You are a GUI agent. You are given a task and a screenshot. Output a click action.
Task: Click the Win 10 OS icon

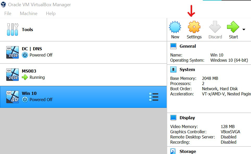pyautogui.click(x=12, y=97)
